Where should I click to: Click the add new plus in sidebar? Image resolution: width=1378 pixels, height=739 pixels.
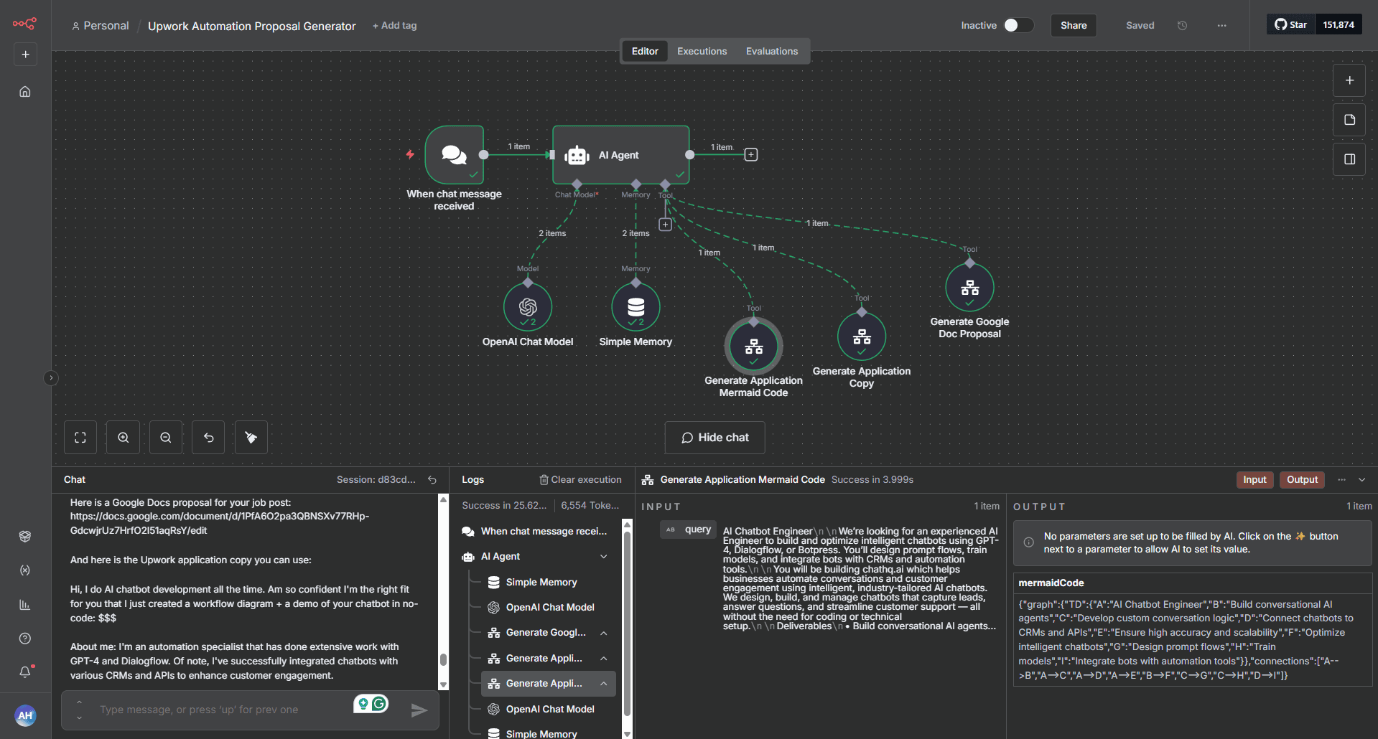point(25,55)
